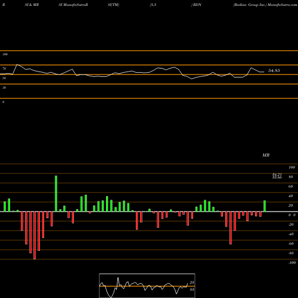This screenshot has height=298, width=298.
Task: Click the MR panel title label
Action: (266, 155)
